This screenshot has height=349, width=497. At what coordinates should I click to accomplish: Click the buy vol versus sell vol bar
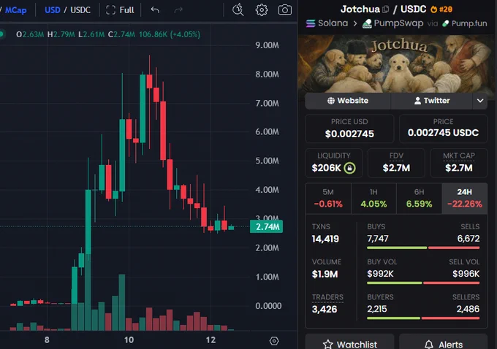point(423,283)
